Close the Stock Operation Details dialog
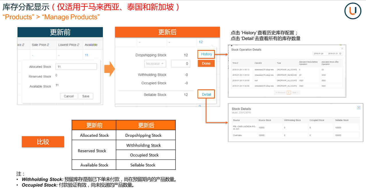Viewport: 366px width, 189px height. pos(342,49)
